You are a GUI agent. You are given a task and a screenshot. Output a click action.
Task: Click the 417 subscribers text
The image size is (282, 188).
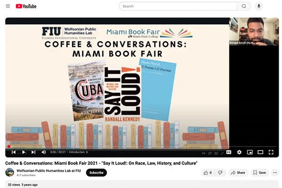click(x=26, y=175)
